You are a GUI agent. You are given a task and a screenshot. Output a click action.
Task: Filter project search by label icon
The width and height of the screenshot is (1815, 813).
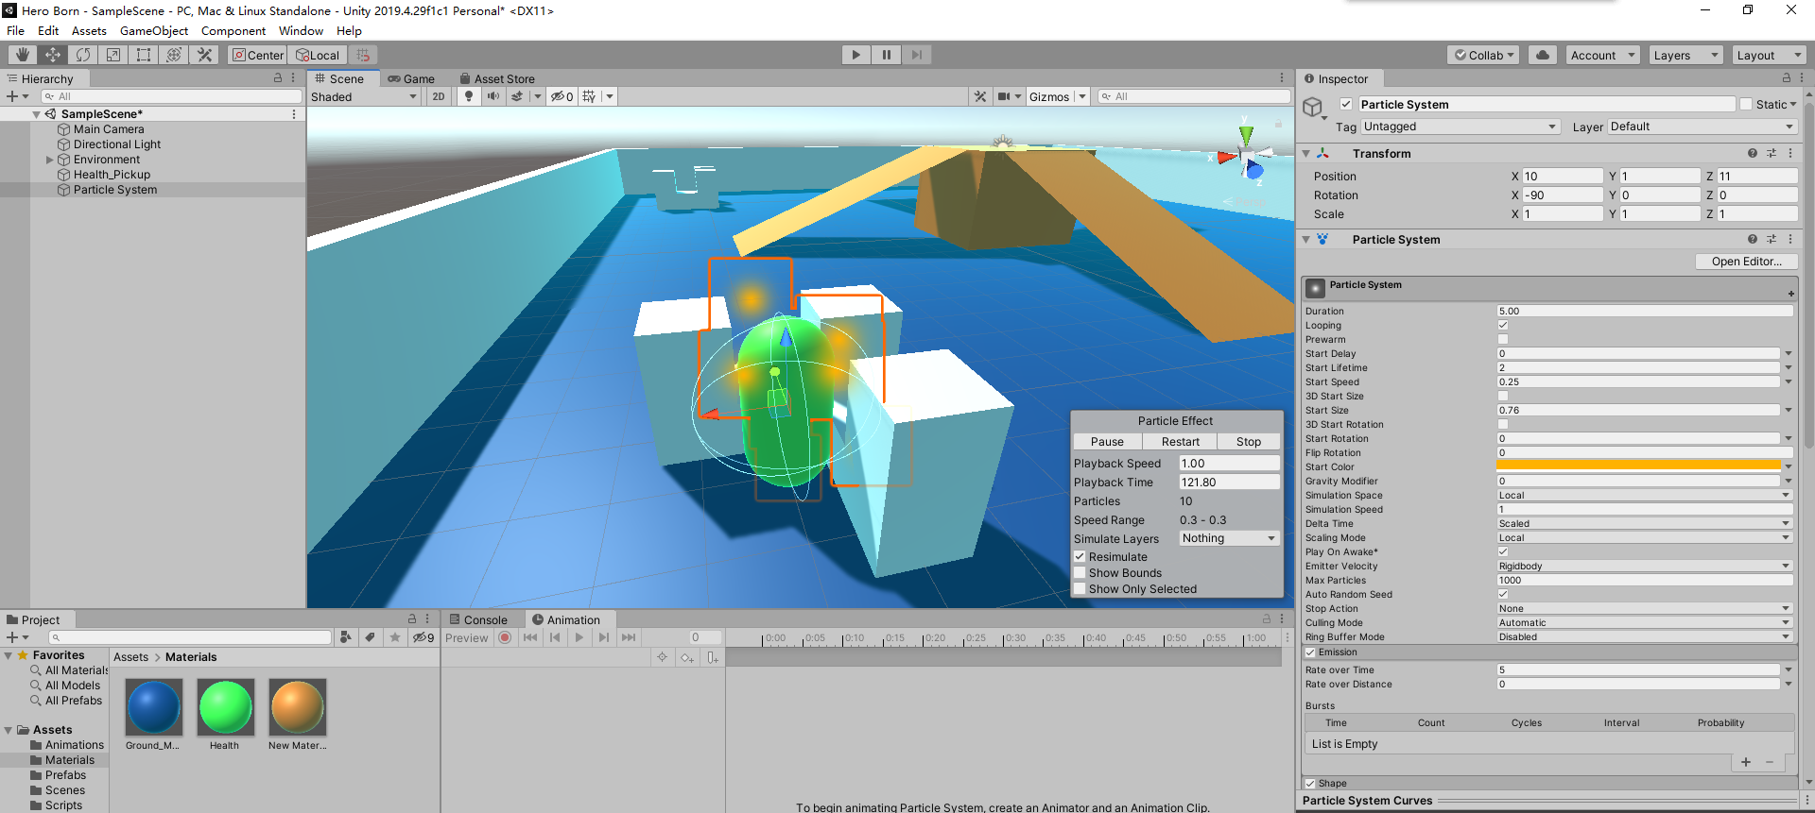[x=371, y=637]
